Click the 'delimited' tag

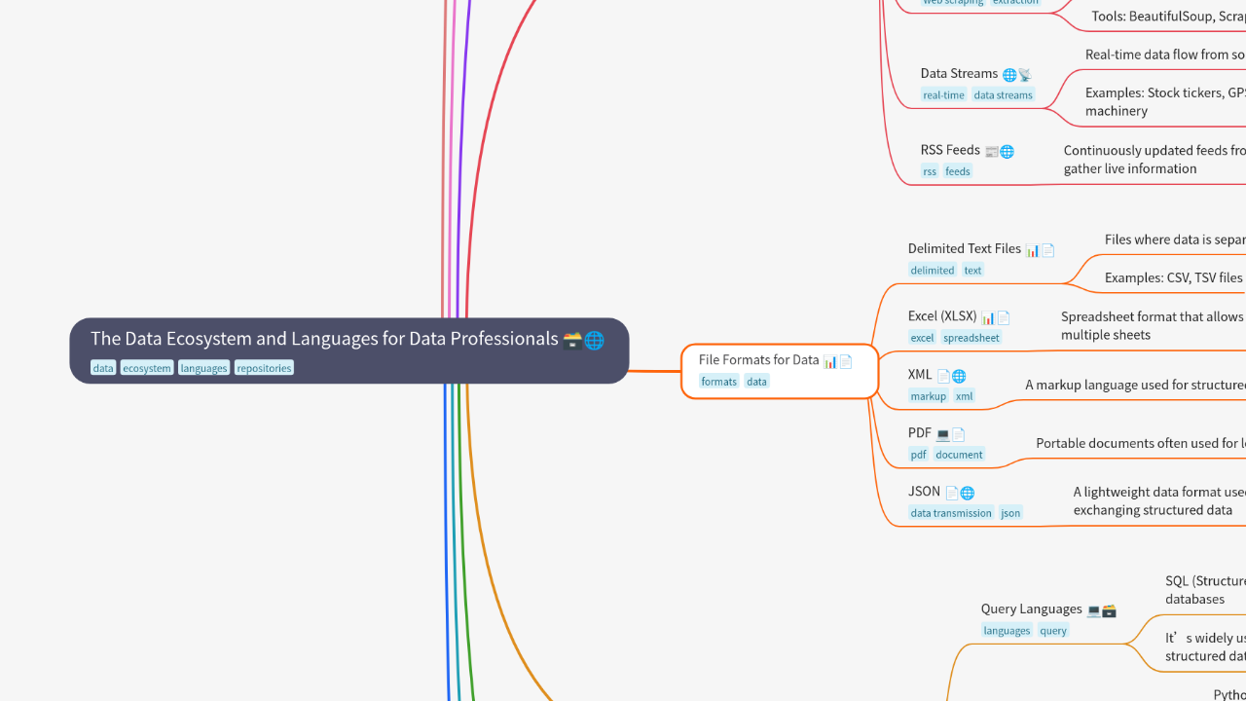point(933,270)
